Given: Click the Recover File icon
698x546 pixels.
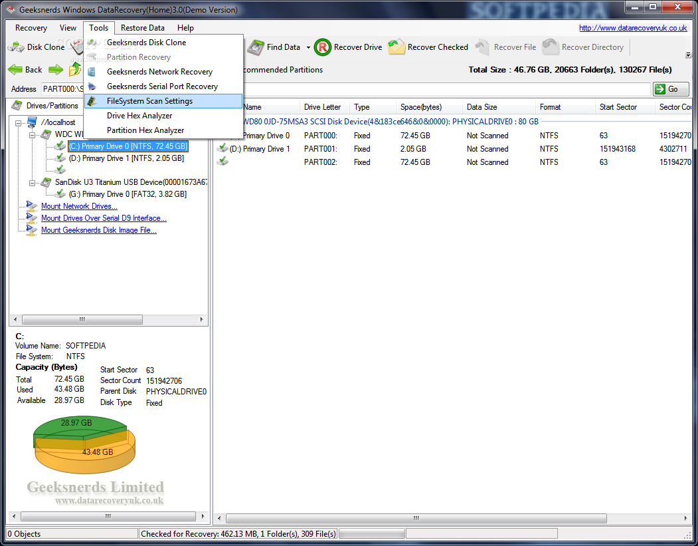Looking at the screenshot, I should tap(483, 47).
